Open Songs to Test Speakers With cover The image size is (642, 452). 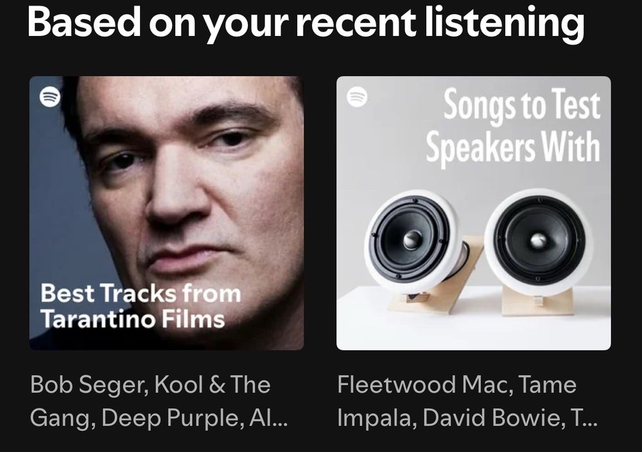pos(474,213)
